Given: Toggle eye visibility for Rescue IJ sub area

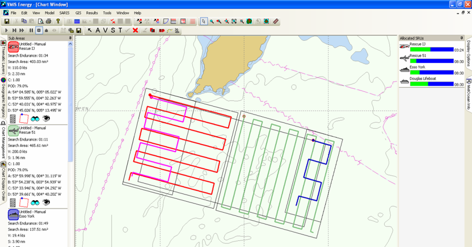Looking at the screenshot, I should [x=46, y=118].
